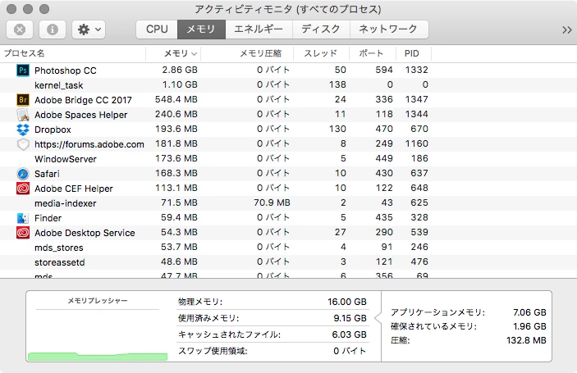Click the スワップ使用領域 label
This screenshot has height=373, width=577.
[x=213, y=351]
